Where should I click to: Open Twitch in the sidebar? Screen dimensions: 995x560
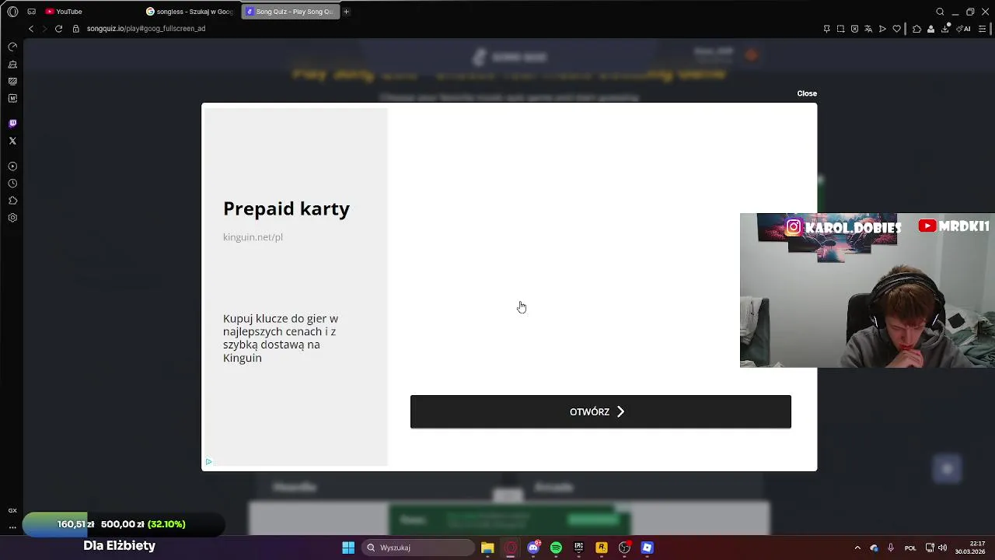12,124
